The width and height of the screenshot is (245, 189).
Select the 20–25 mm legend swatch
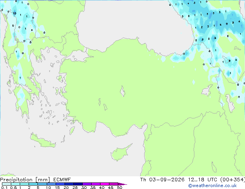point(69,184)
